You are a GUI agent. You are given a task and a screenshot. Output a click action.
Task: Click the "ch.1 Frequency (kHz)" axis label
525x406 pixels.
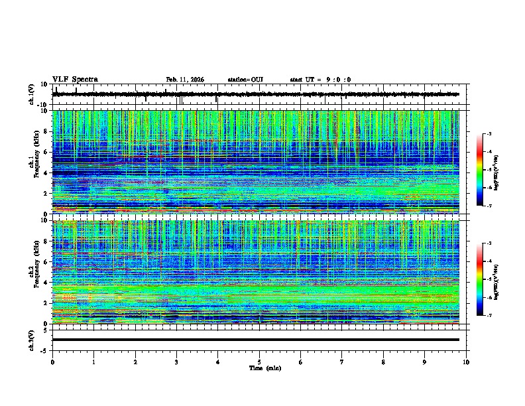coord(34,154)
